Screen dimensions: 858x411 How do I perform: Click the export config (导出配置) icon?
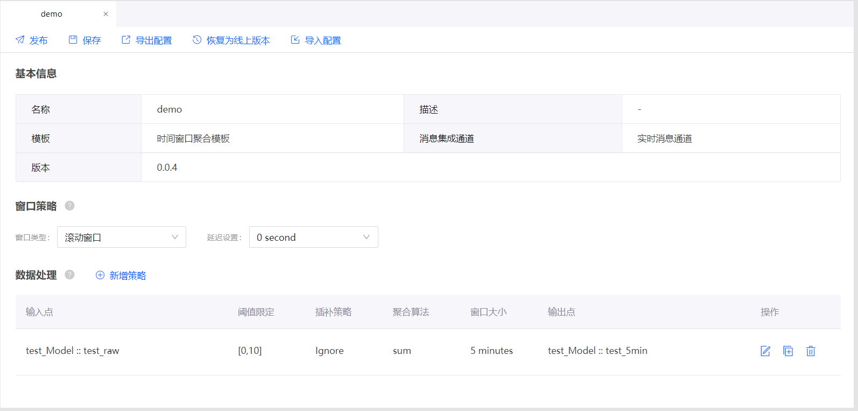[126, 40]
